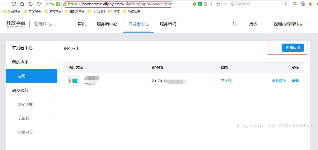Click the forward navigation arrow

tap(5, 4)
